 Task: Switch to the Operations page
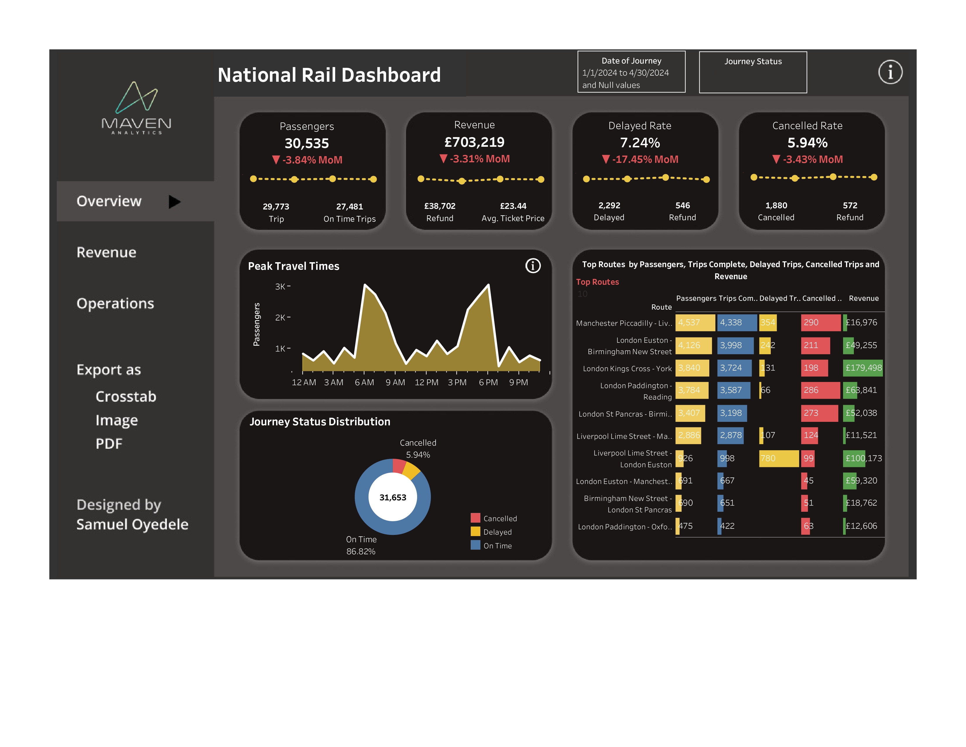pyautogui.click(x=115, y=303)
